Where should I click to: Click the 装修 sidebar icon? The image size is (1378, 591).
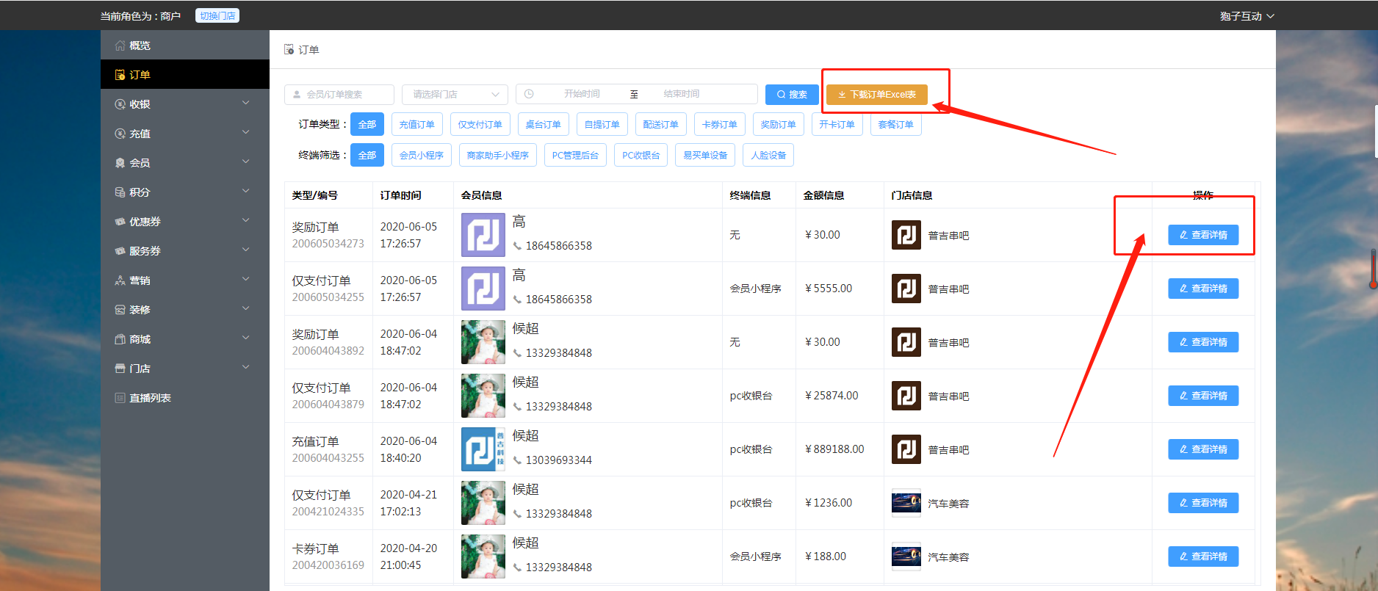pos(120,310)
